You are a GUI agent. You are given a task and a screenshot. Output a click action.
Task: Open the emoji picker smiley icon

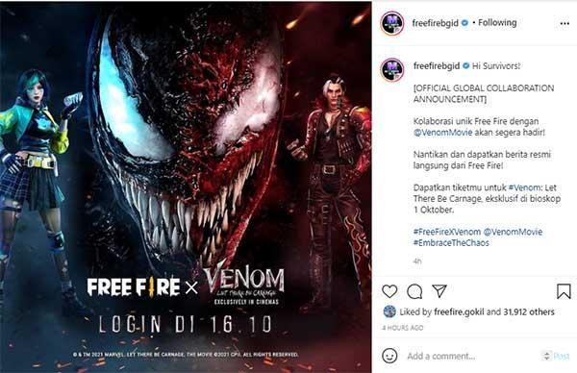click(x=389, y=356)
